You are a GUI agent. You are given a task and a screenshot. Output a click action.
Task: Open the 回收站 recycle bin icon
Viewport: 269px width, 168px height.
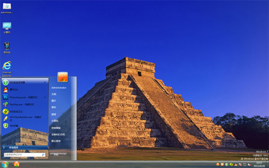pos(7,47)
